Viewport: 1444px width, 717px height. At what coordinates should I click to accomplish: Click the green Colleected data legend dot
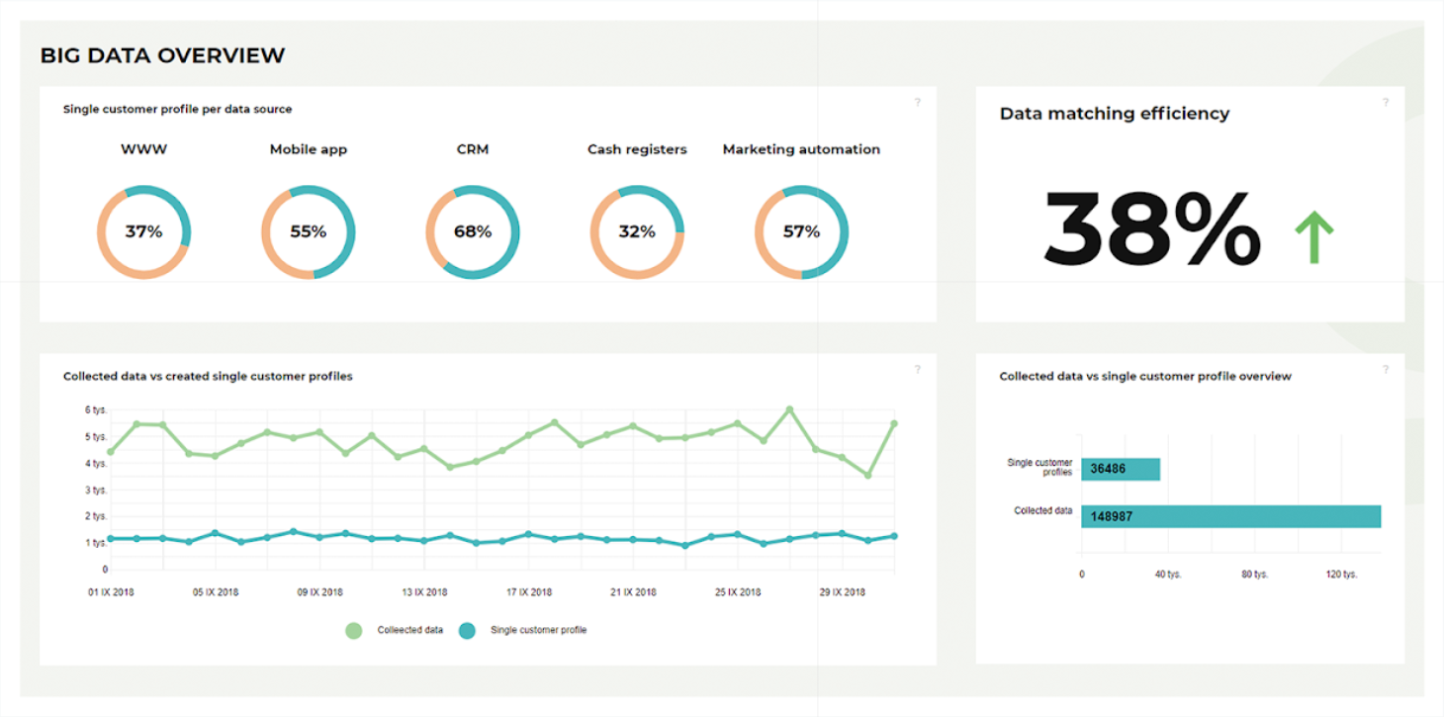click(x=353, y=630)
